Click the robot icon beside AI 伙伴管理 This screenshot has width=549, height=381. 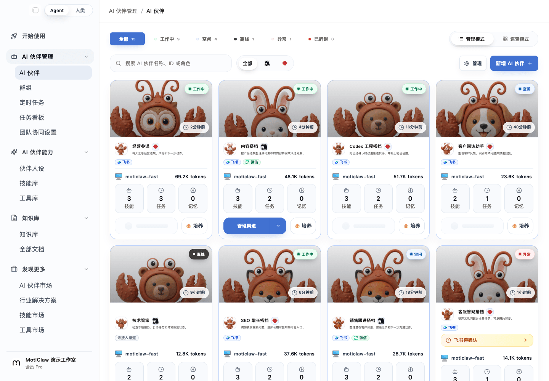14,56
